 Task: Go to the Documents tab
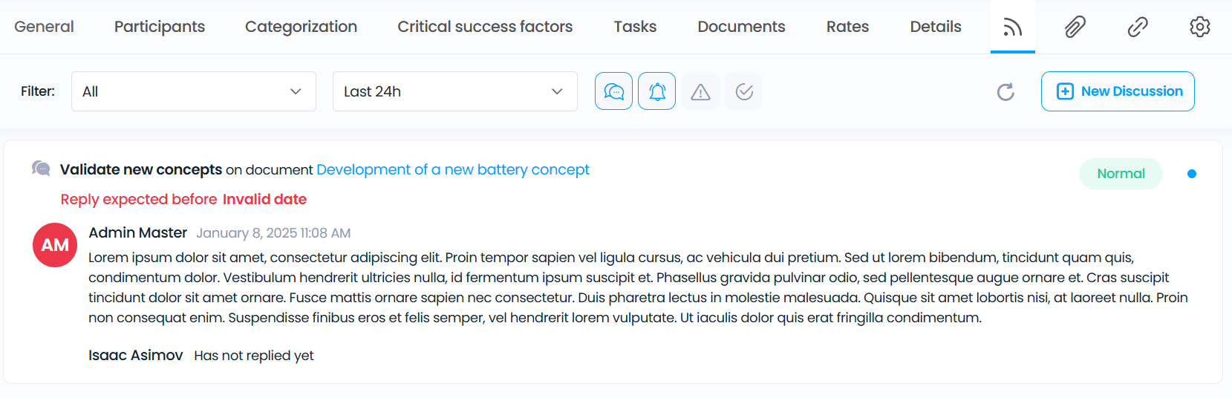click(741, 27)
